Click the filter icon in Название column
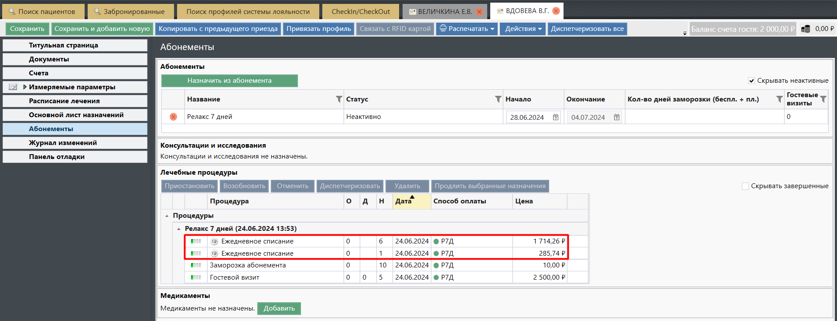 (x=339, y=99)
